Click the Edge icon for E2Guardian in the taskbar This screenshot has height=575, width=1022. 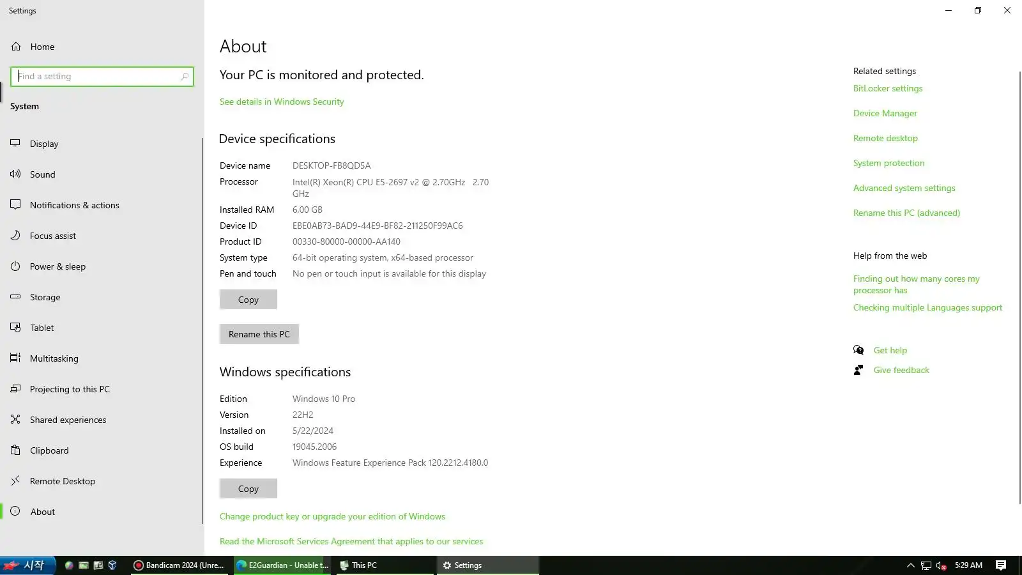point(241,565)
